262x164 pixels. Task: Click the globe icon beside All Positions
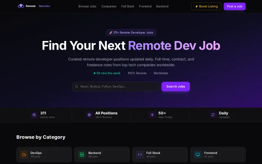click(x=89, y=115)
